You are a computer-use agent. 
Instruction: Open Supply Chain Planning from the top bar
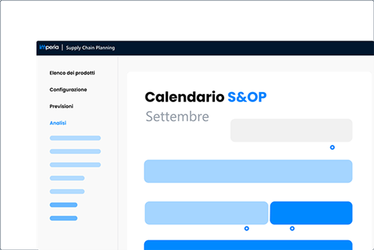coord(90,48)
